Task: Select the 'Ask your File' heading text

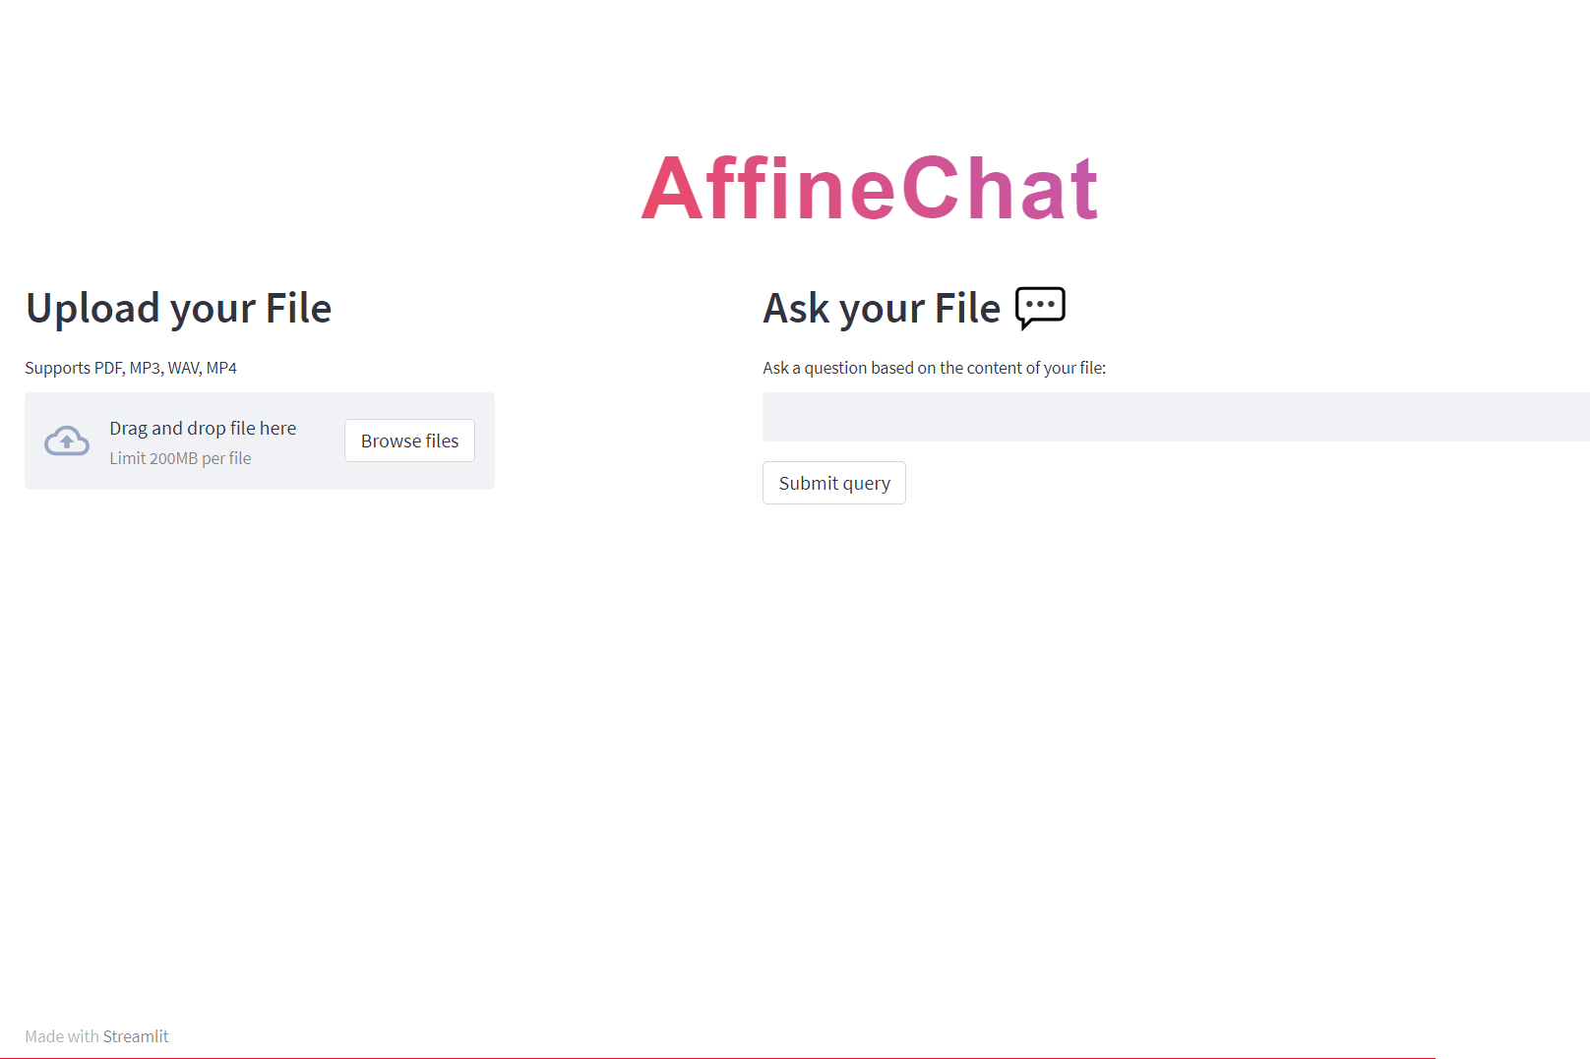Action: coord(882,309)
